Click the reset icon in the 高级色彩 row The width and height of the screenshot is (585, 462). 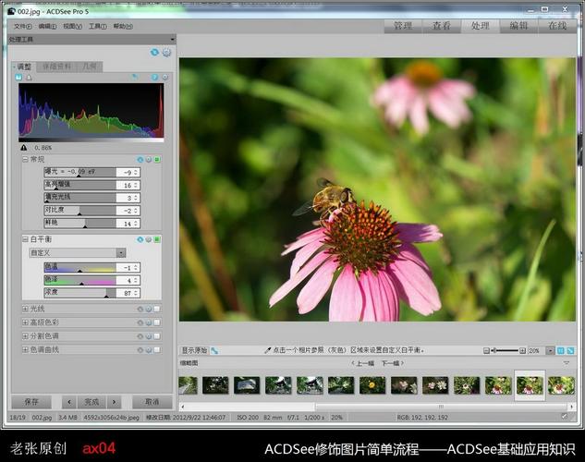140,322
